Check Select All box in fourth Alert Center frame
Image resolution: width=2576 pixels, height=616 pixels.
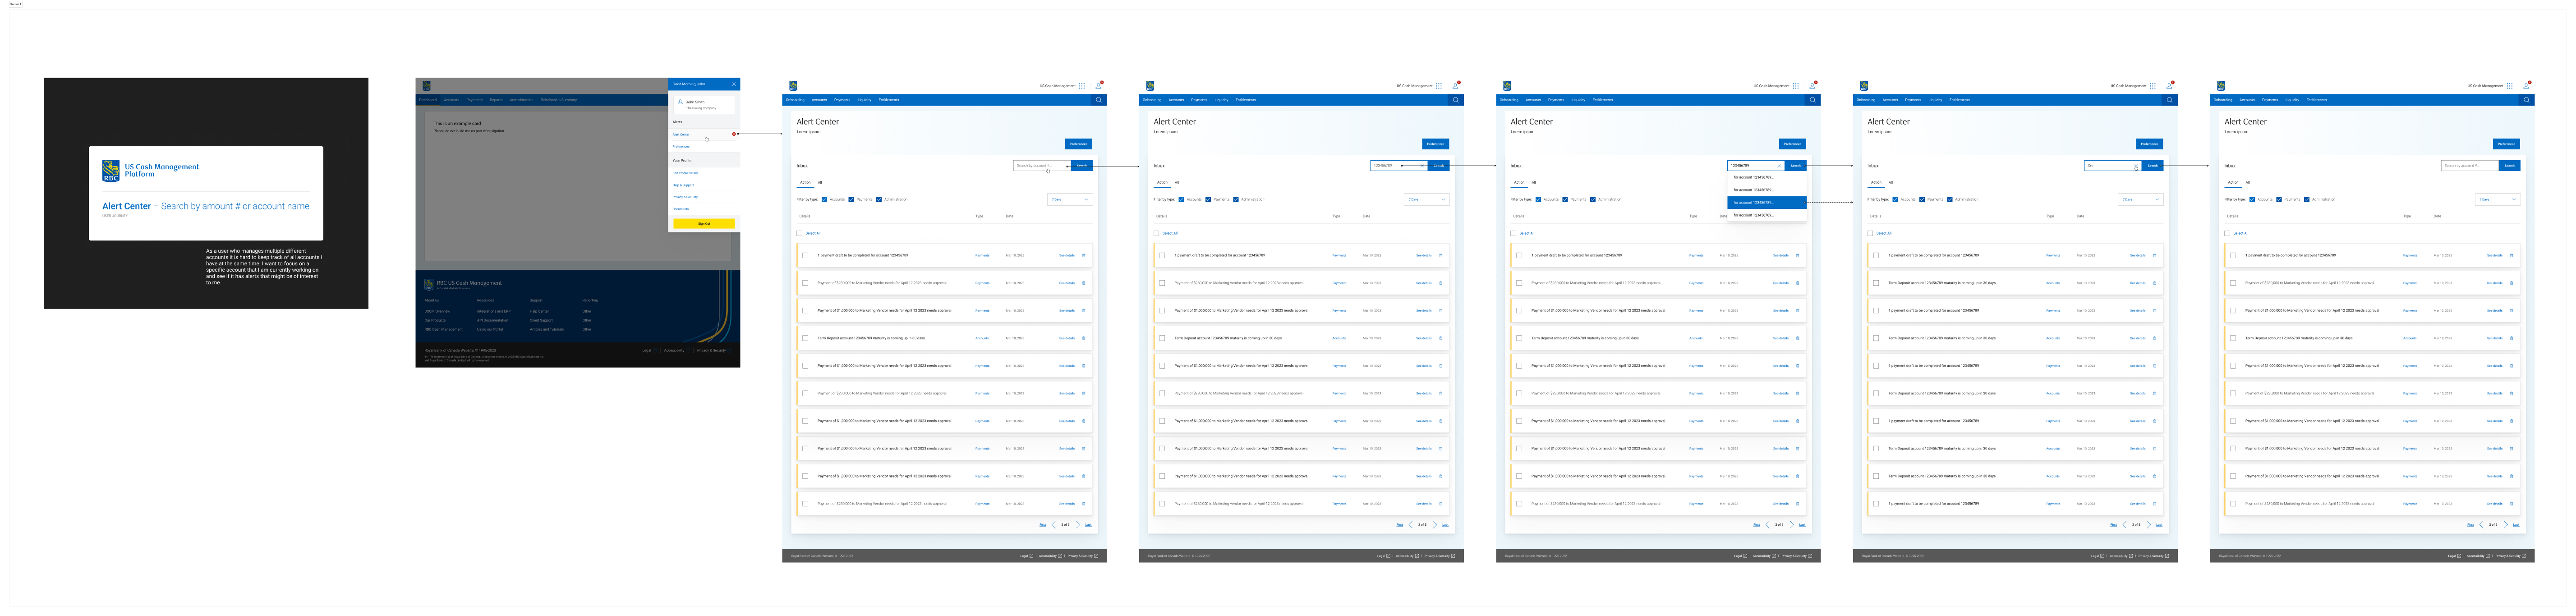pyautogui.click(x=1871, y=233)
